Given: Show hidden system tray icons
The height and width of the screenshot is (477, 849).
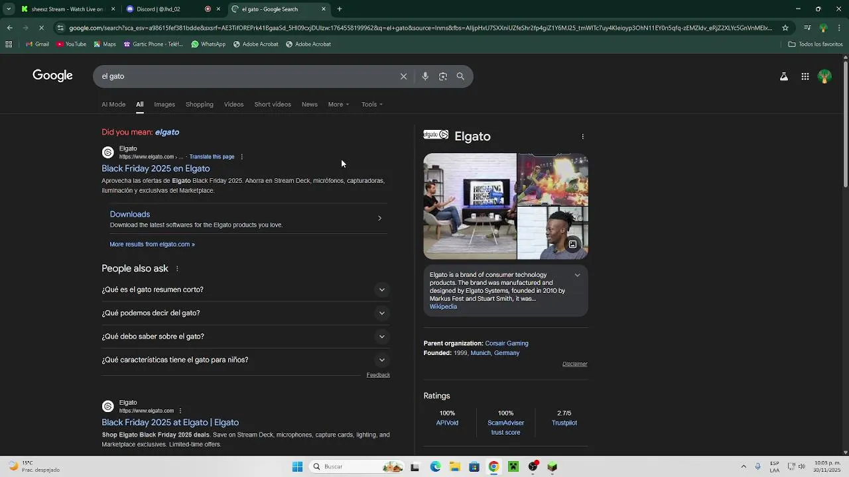Looking at the screenshot, I should (744, 466).
